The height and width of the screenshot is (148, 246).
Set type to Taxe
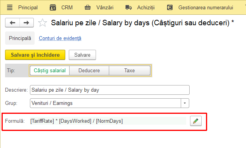pyautogui.click(x=129, y=70)
